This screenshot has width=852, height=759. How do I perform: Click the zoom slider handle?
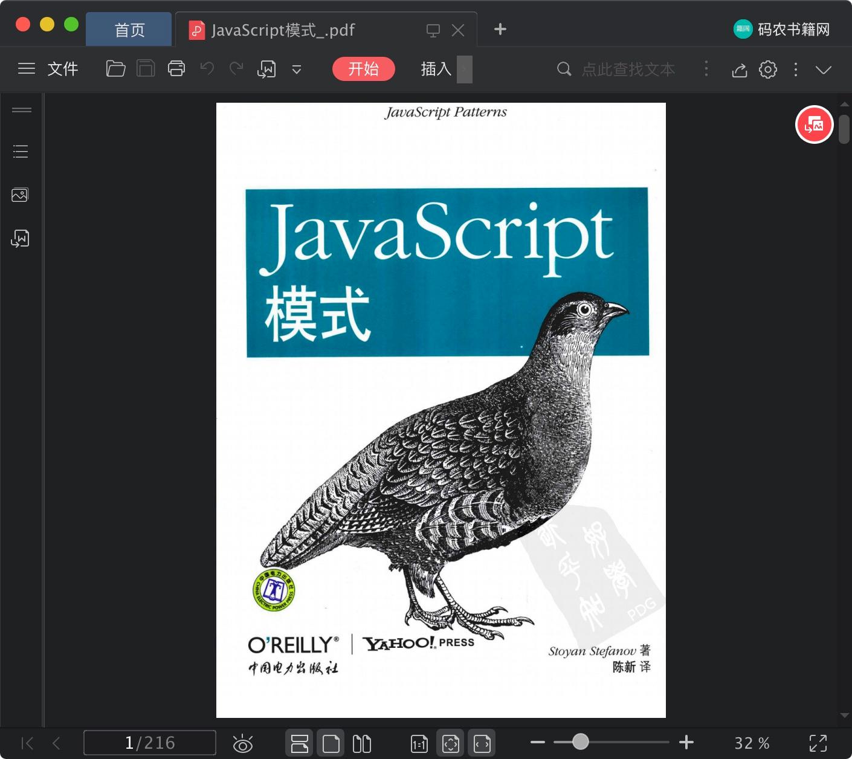pyautogui.click(x=580, y=741)
